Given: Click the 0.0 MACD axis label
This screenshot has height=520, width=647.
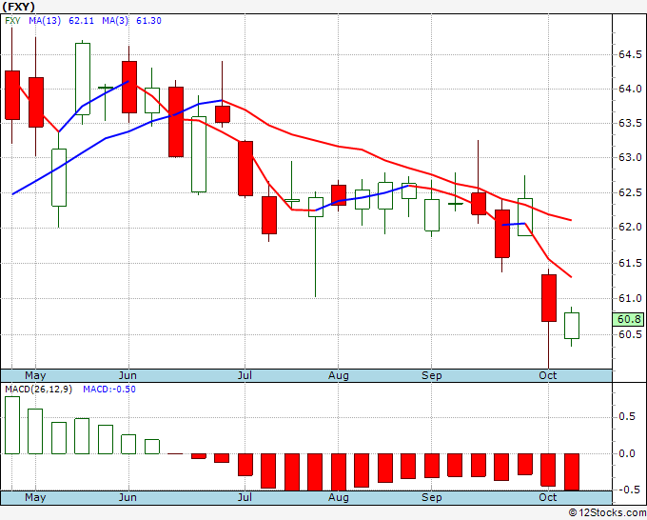Looking at the screenshot, I should tap(627, 454).
